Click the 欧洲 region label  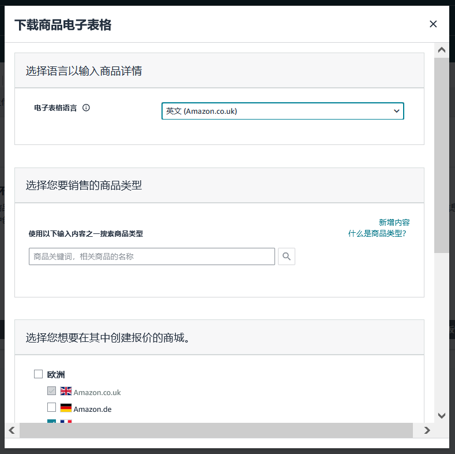(x=56, y=374)
